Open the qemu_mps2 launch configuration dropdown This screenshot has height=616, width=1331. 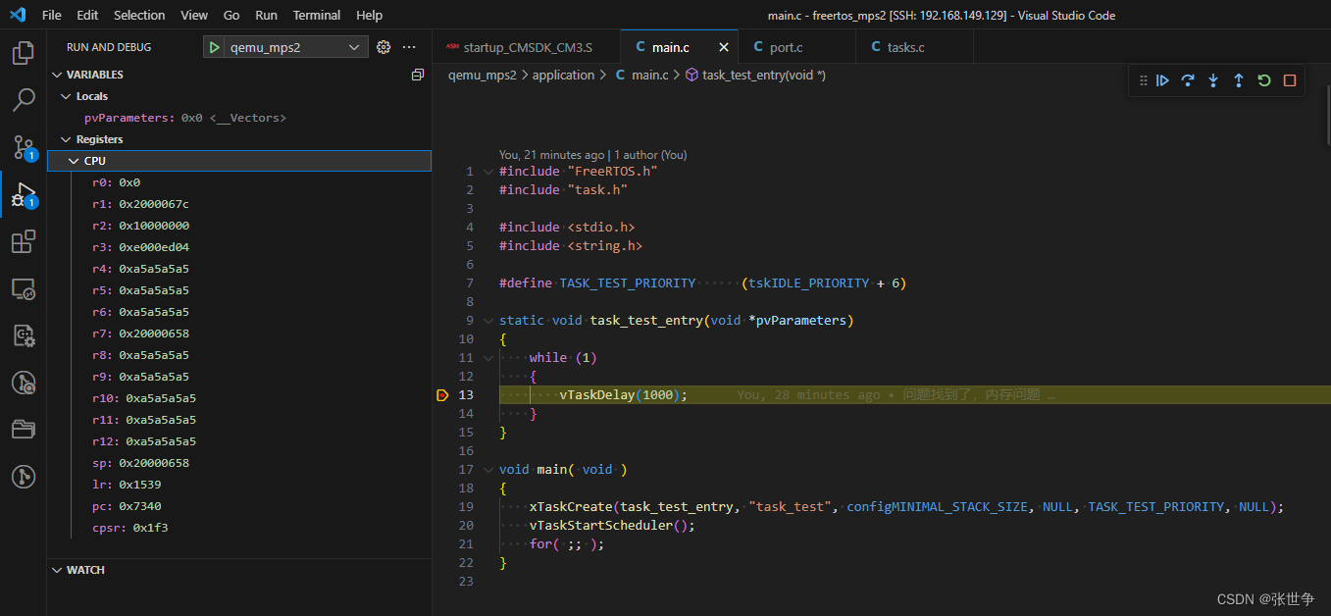[x=297, y=47]
